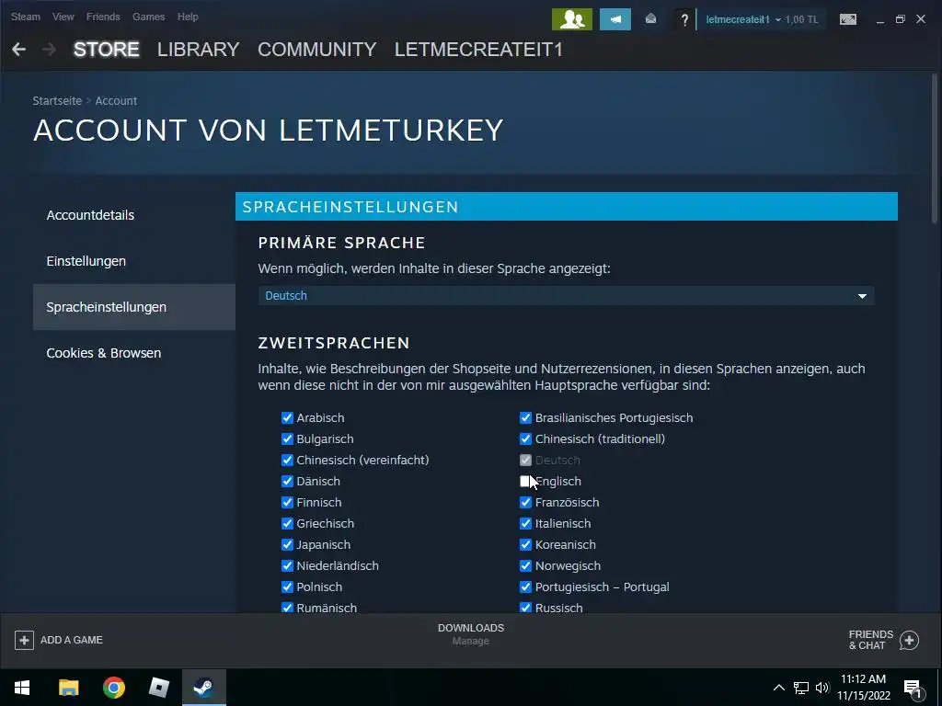Click Account breadcrumb link
Screen dimensions: 942x706
pos(116,101)
